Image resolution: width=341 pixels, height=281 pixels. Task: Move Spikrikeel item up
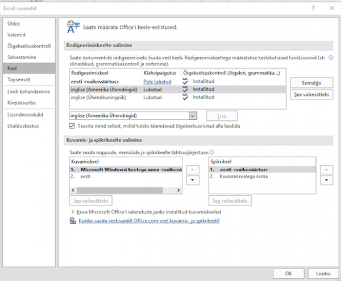326,170
